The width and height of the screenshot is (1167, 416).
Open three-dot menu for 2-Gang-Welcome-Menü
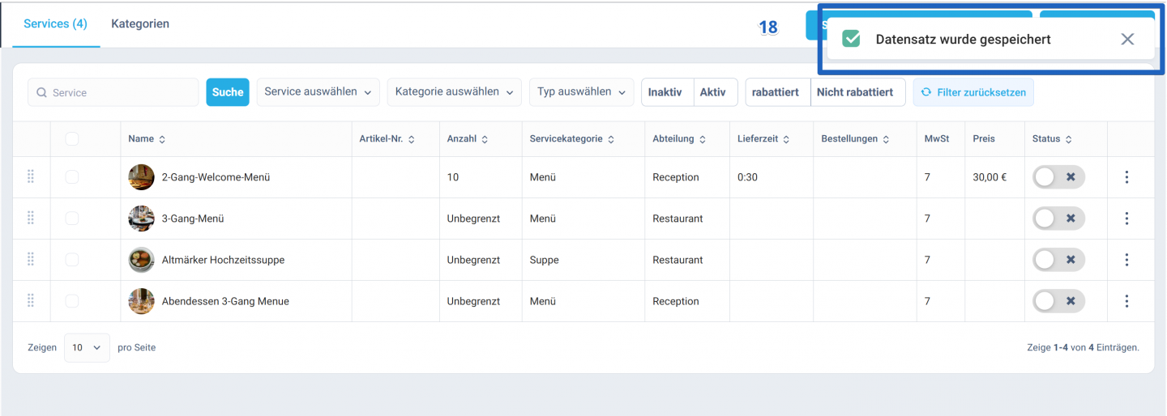point(1126,177)
